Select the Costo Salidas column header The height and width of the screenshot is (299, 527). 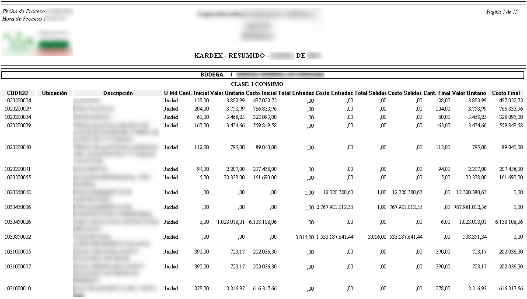click(x=405, y=93)
